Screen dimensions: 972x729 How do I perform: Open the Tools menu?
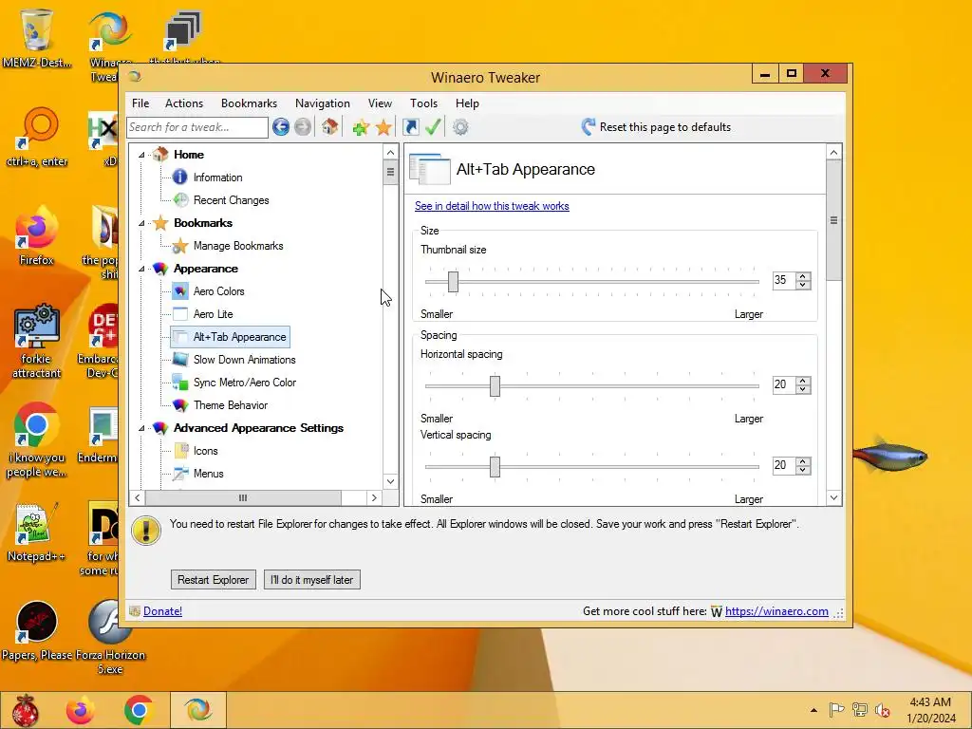[x=423, y=103]
